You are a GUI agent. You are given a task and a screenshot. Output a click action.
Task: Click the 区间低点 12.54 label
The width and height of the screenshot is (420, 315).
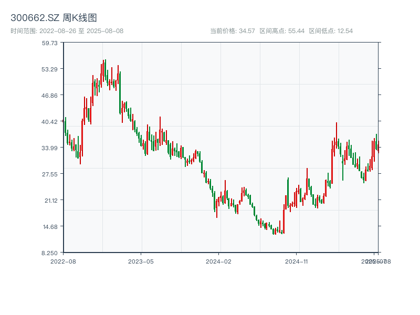pos(331,31)
